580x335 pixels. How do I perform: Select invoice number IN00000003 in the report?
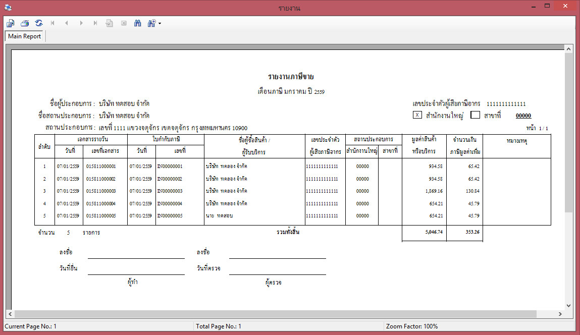click(170, 191)
